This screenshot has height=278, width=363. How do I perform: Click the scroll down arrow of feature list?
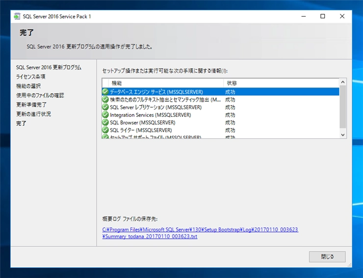[343, 135]
